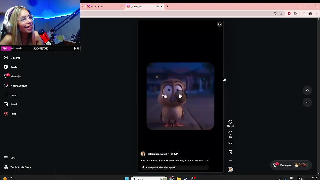
Task: Open File Explorer from the taskbar
Action: (x=179, y=179)
